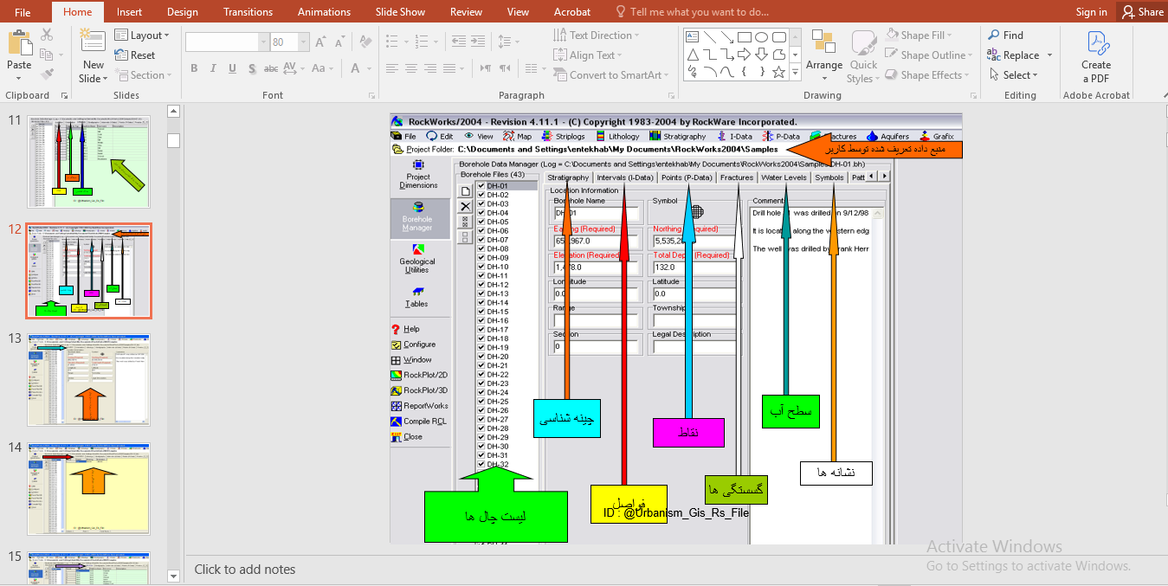Open the Find dialog
Image resolution: width=1168 pixels, height=586 pixels.
(x=1005, y=35)
